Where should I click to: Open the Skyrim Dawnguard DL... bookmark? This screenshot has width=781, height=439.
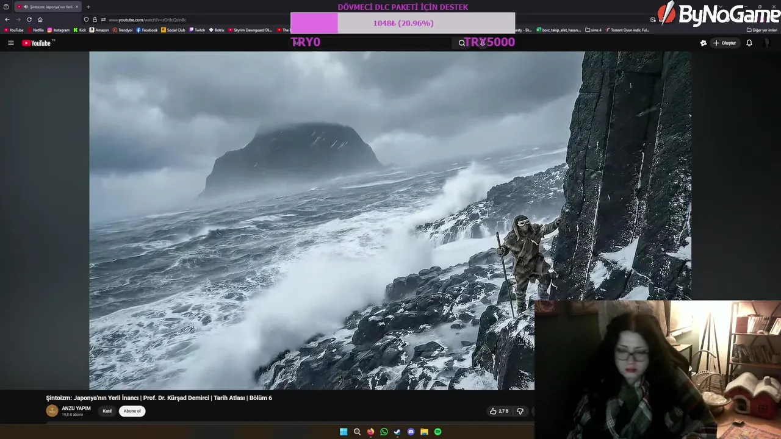tap(250, 30)
